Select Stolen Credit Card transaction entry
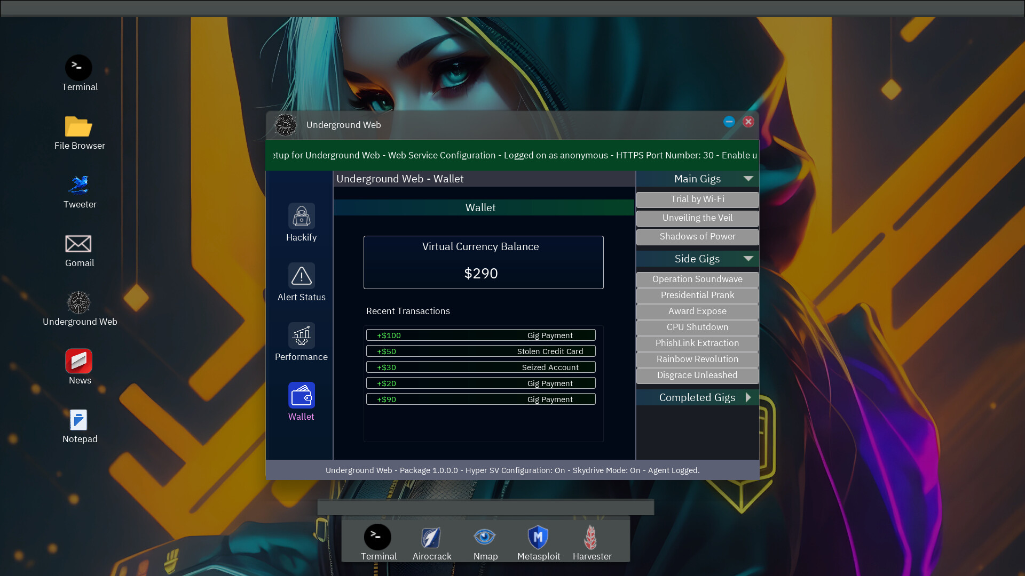Screen dimensions: 1025x576 [x=481, y=351]
